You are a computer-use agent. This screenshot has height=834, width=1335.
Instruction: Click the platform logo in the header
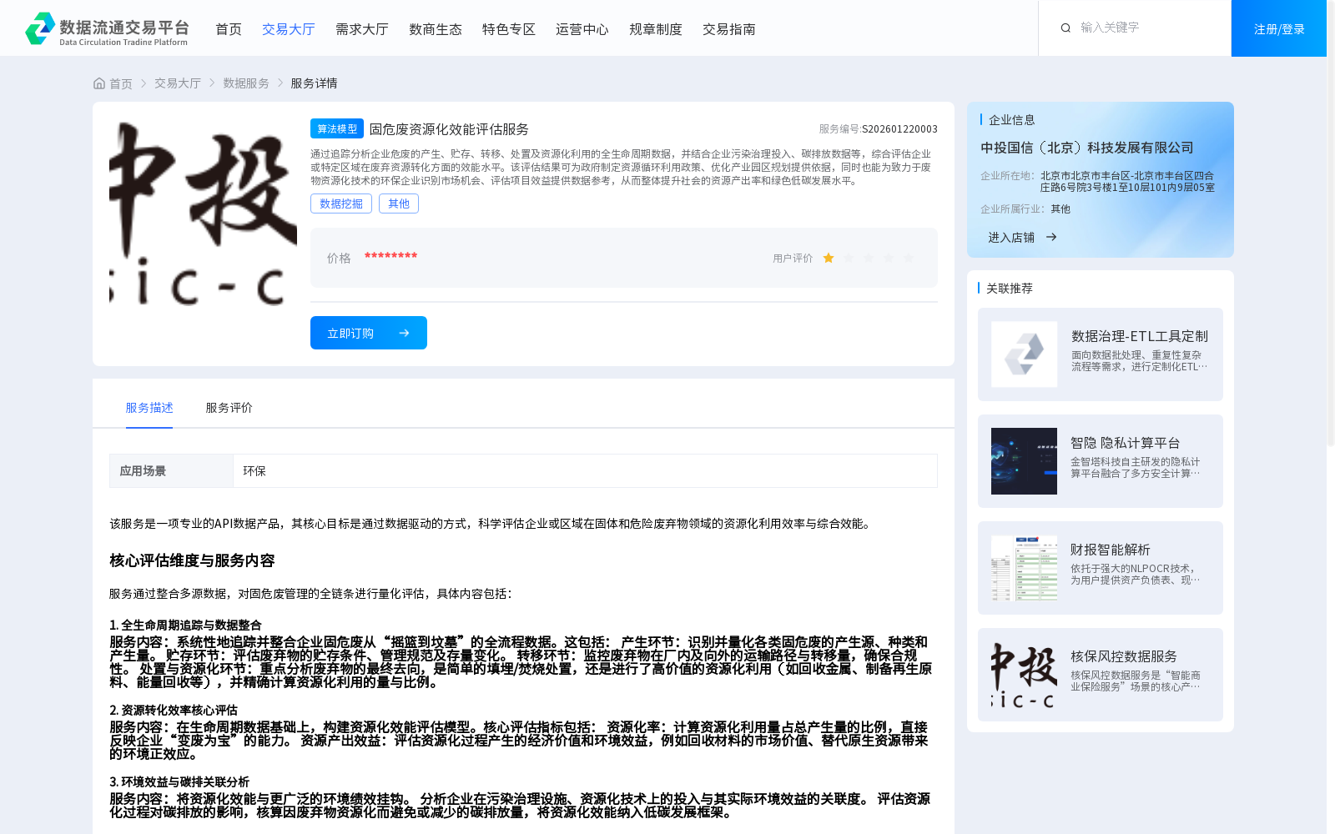(107, 28)
